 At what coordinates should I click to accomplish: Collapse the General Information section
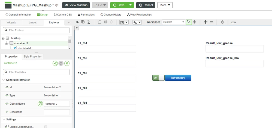[4, 80]
